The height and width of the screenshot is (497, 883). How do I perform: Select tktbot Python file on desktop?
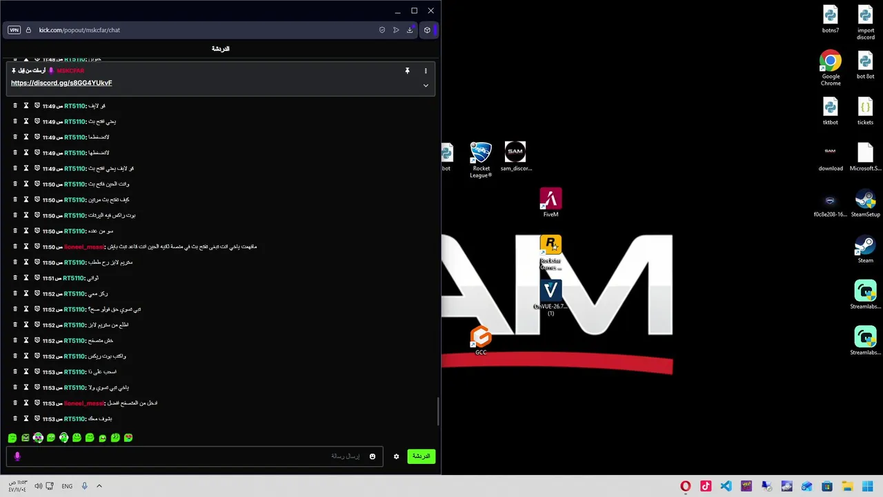(831, 111)
